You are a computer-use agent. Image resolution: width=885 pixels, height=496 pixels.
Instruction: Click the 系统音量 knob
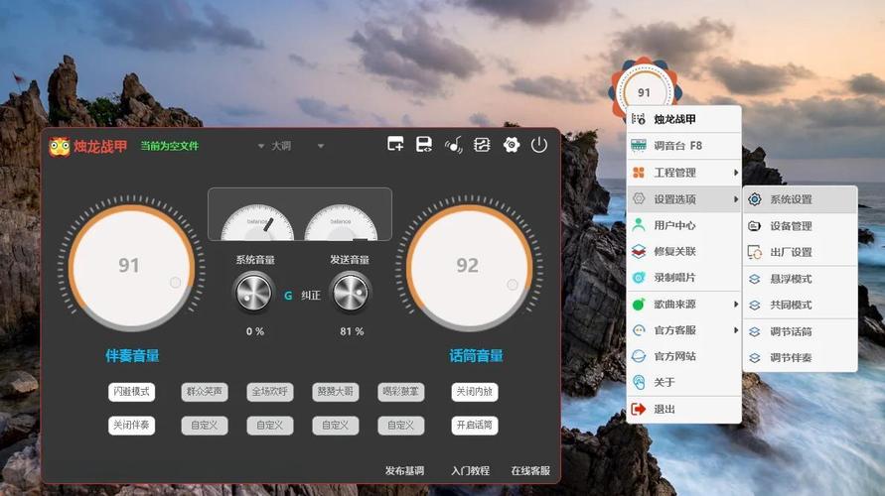click(x=253, y=293)
